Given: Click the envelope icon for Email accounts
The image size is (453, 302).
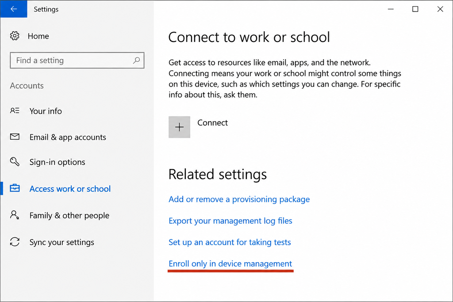Looking at the screenshot, I should pos(15,137).
